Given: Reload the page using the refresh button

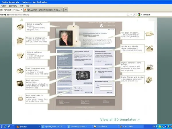Looking at the screenshot, I should coord(134,14).
